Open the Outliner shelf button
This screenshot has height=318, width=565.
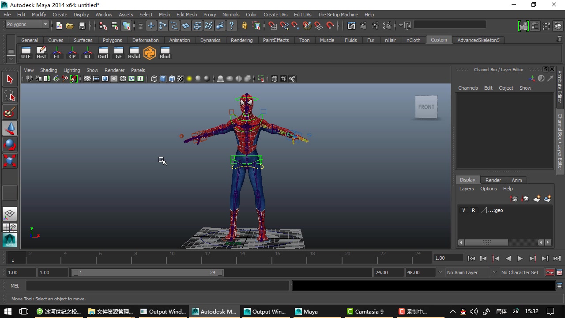click(x=103, y=53)
